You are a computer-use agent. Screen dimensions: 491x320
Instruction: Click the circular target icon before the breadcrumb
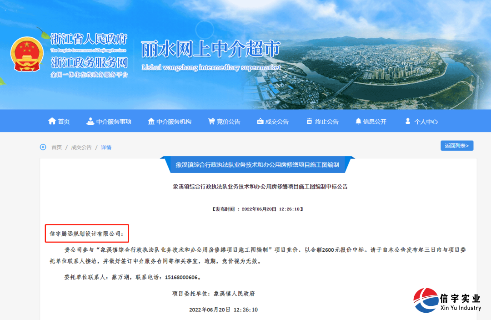[x=43, y=147]
